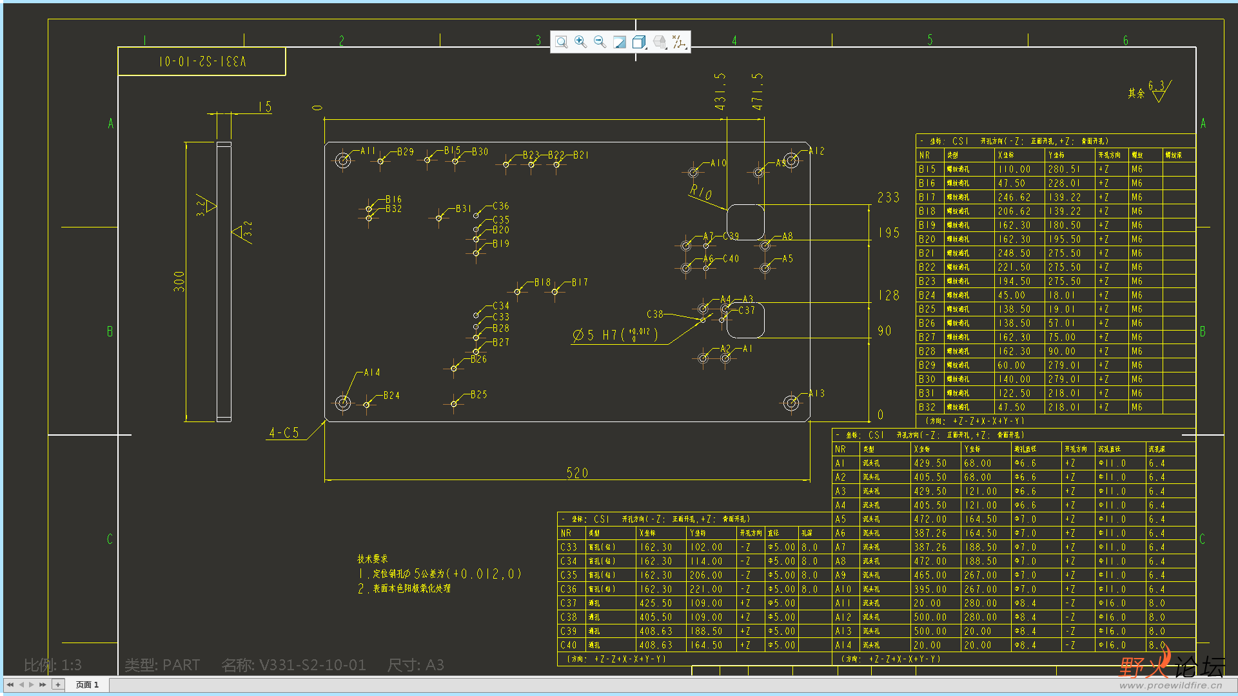Image resolution: width=1238 pixels, height=696 pixels.
Task: Go to the next sheet arrow
Action: tap(32, 684)
